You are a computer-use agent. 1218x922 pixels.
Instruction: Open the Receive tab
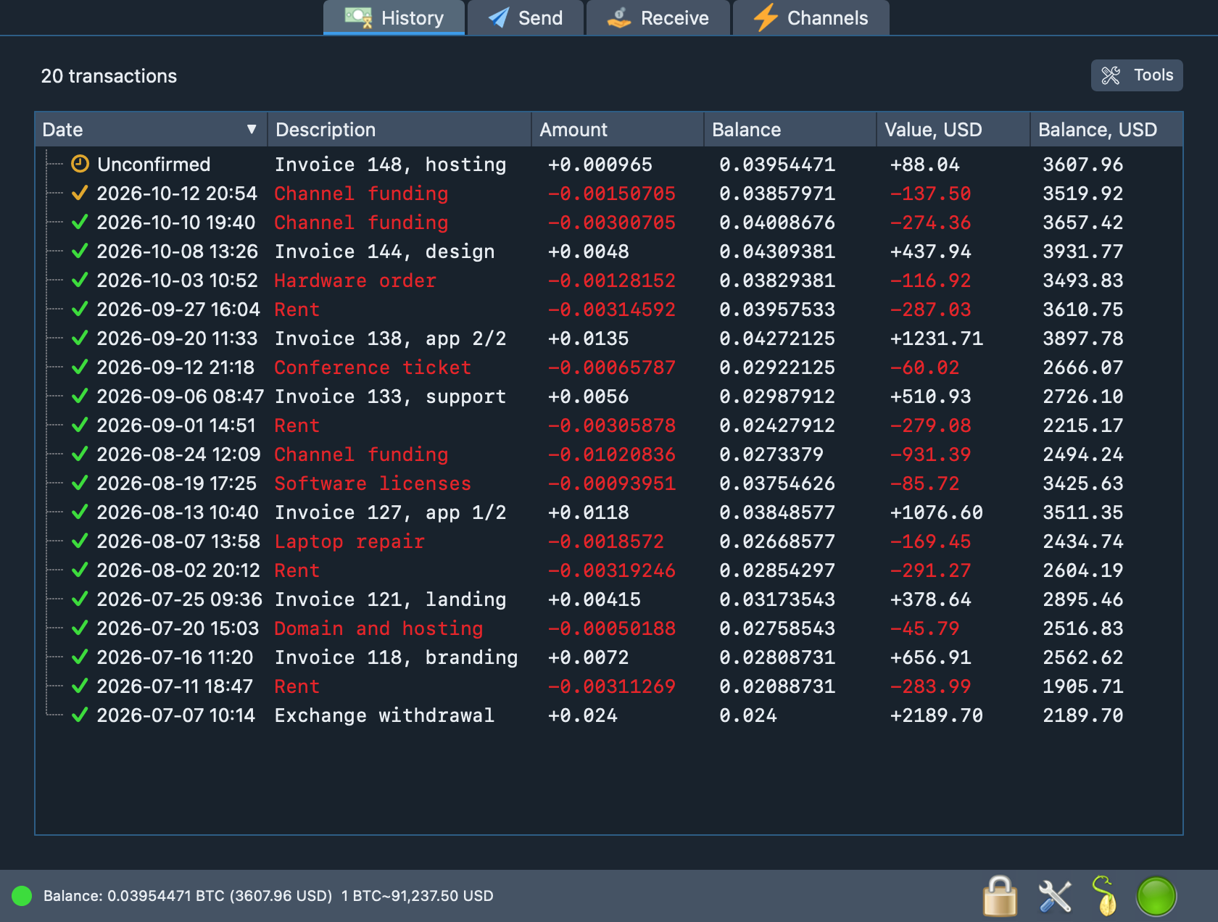pyautogui.click(x=658, y=17)
